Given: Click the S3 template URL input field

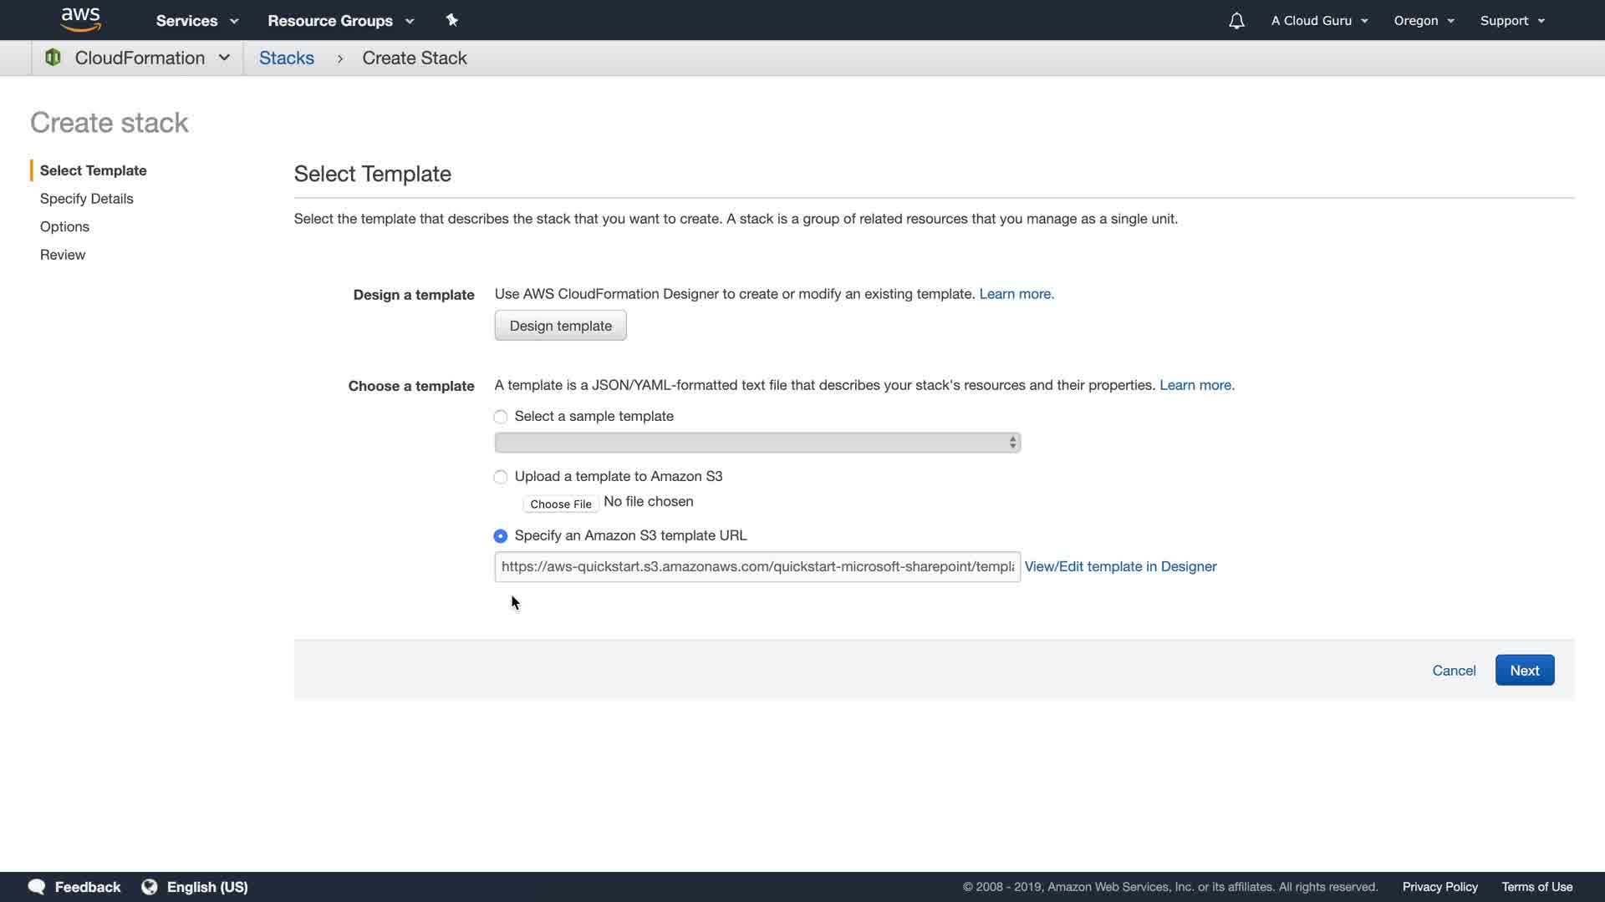Looking at the screenshot, I should 757,566.
